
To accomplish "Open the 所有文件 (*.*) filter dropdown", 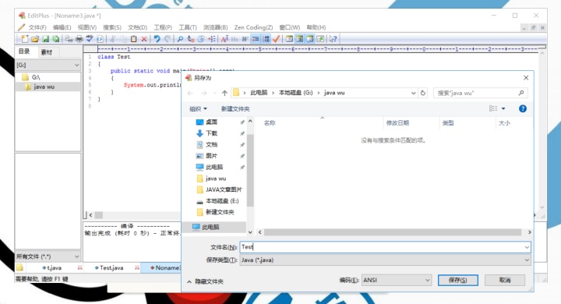I will tap(76, 256).
